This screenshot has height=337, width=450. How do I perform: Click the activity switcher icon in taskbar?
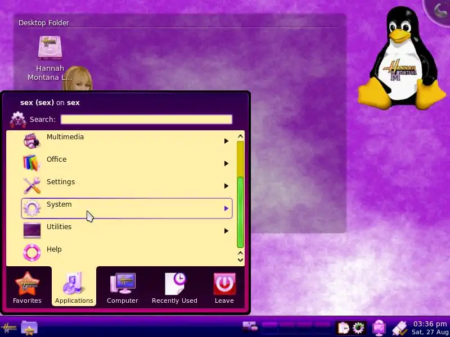(250, 327)
